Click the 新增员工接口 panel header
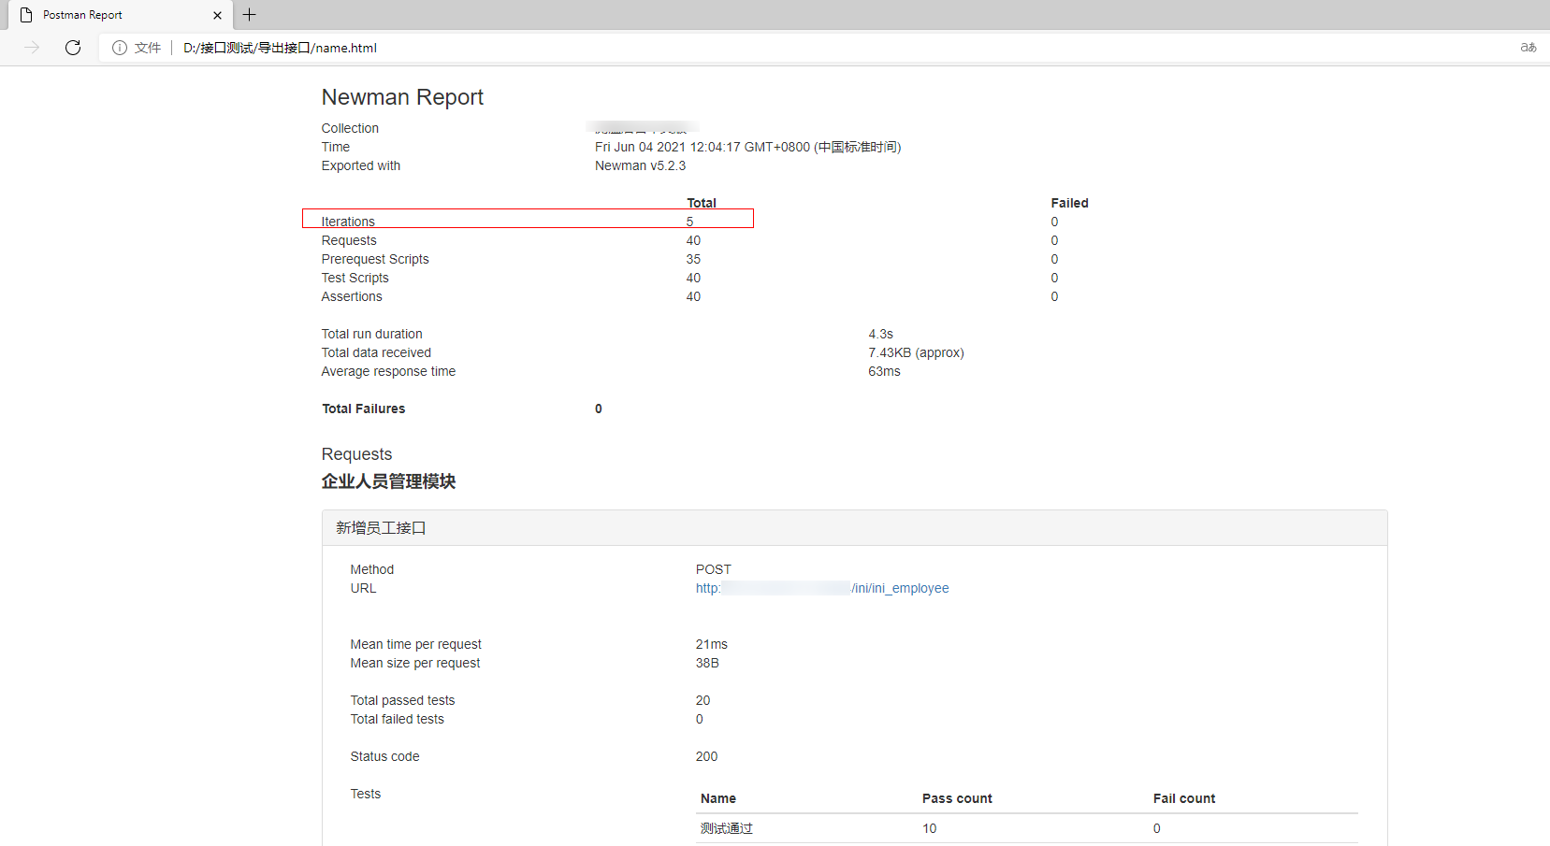This screenshot has height=846, width=1550. [854, 528]
